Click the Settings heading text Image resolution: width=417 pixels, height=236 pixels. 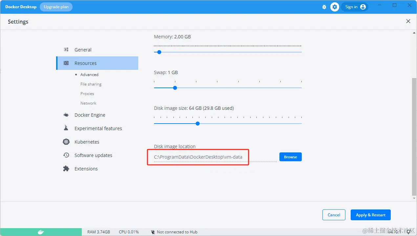tap(18, 22)
